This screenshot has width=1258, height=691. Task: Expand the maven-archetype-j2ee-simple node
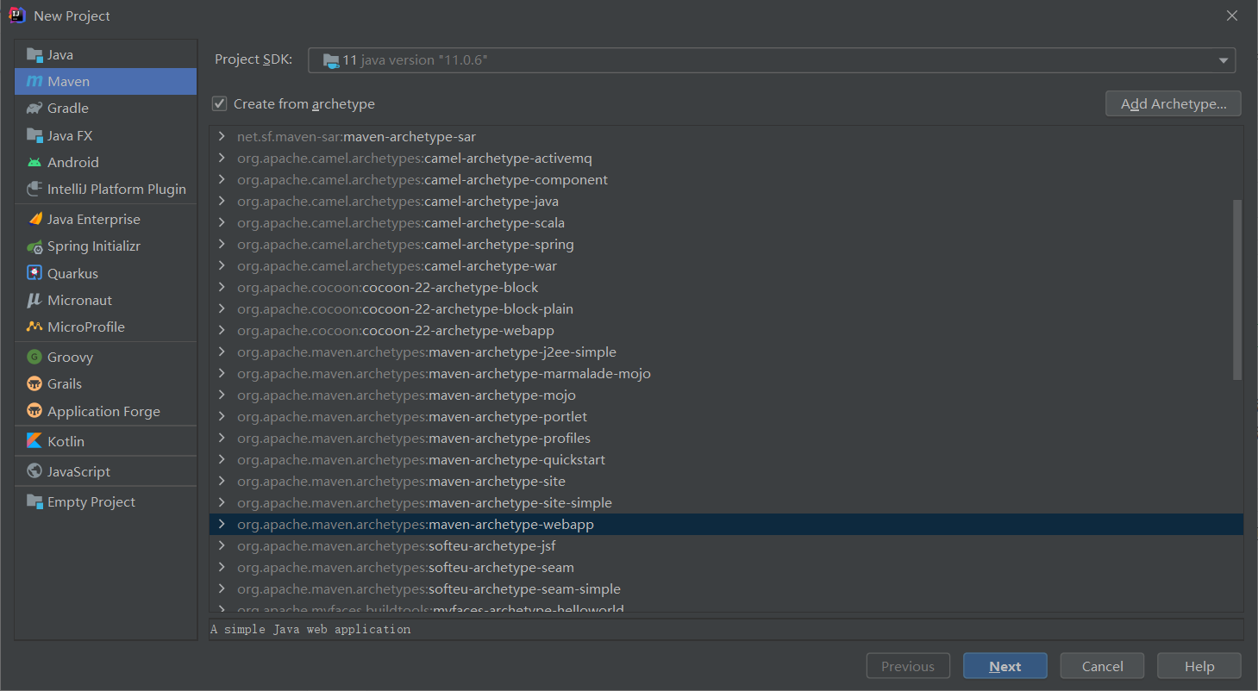(222, 352)
